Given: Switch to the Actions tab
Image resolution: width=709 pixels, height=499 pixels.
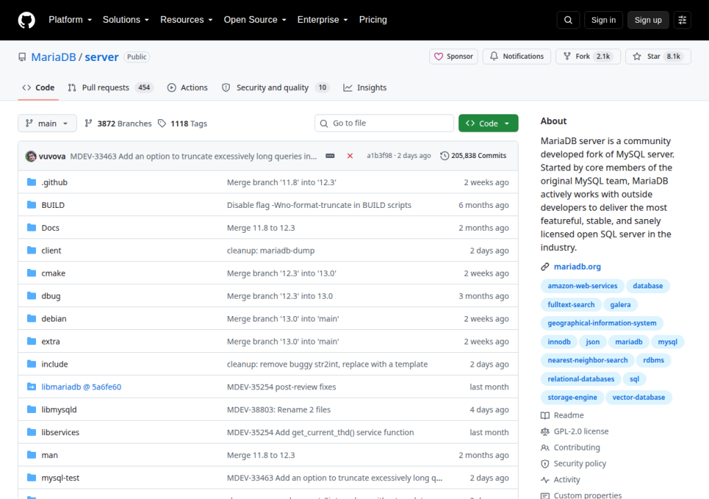Looking at the screenshot, I should [x=187, y=88].
